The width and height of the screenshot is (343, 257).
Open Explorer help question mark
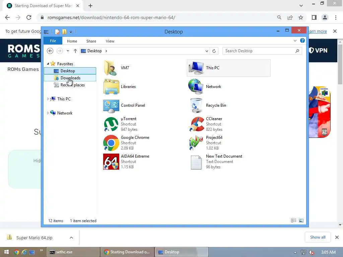pos(302,40)
